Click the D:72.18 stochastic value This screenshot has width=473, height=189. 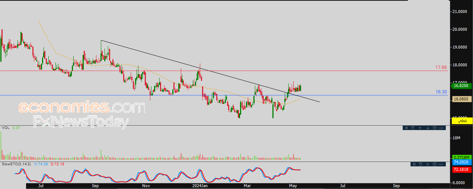(x=57, y=164)
